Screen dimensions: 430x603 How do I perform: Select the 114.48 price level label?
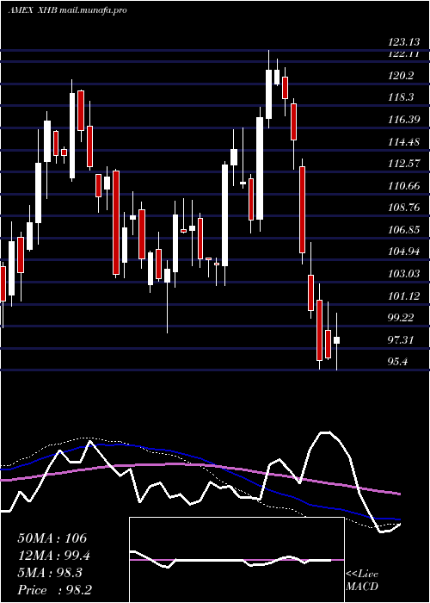point(404,142)
